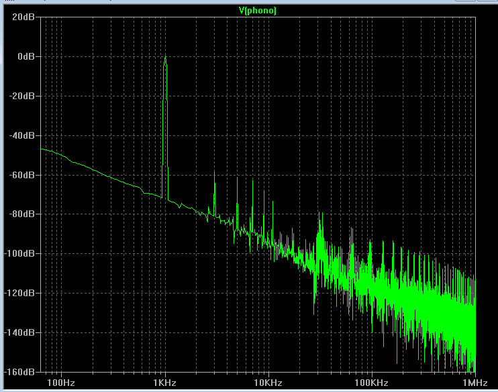Click the -120dB vertical axis label
This screenshot has height=392, width=498.
tap(19, 293)
